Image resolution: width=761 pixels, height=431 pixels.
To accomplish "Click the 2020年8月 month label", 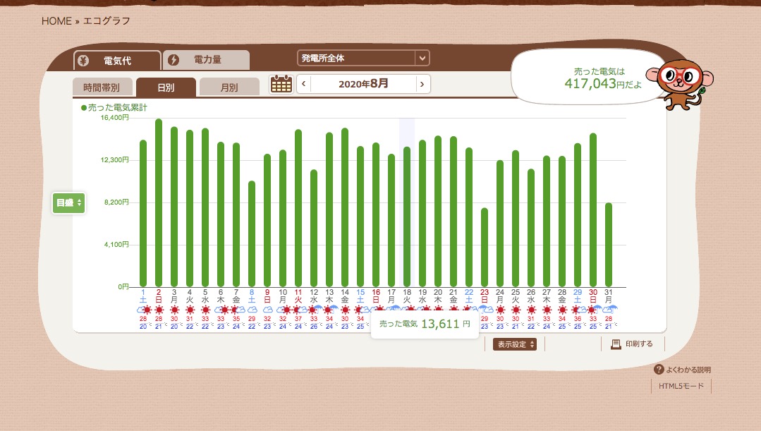I will 363,84.
